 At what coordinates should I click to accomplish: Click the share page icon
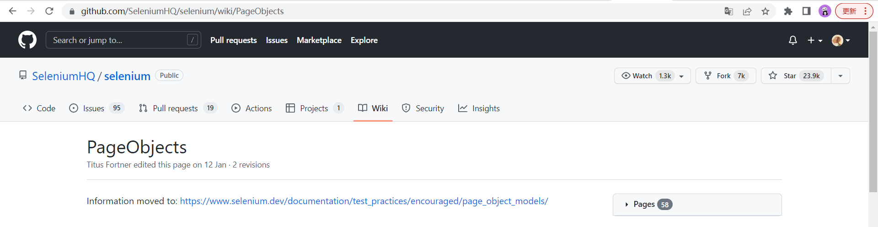pos(747,11)
